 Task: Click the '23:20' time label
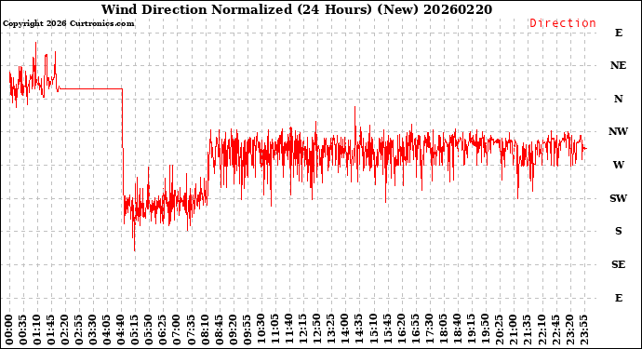point(569,330)
